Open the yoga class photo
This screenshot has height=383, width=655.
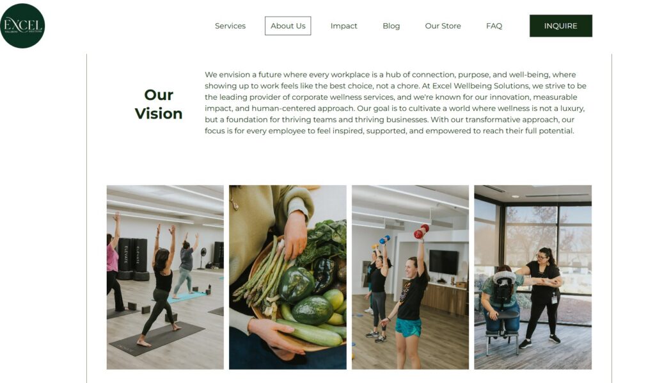click(165, 277)
